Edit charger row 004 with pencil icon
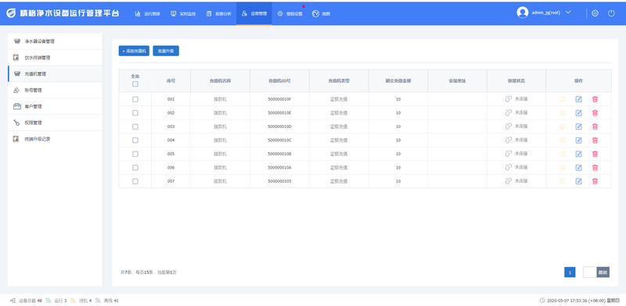 click(x=578, y=141)
